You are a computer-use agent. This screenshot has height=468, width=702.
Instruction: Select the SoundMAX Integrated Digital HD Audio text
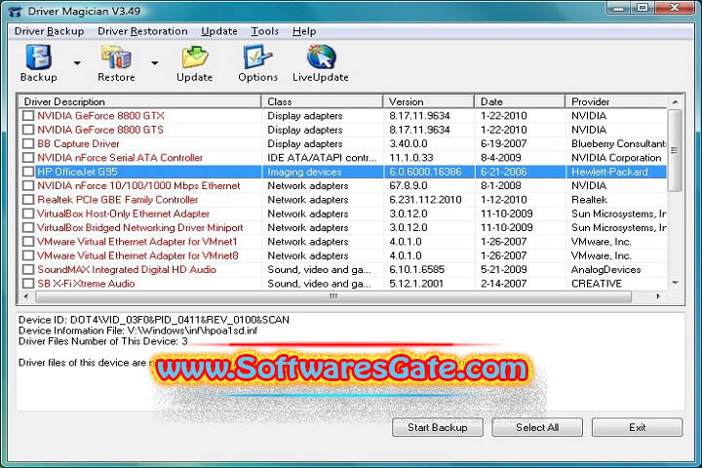click(x=127, y=270)
